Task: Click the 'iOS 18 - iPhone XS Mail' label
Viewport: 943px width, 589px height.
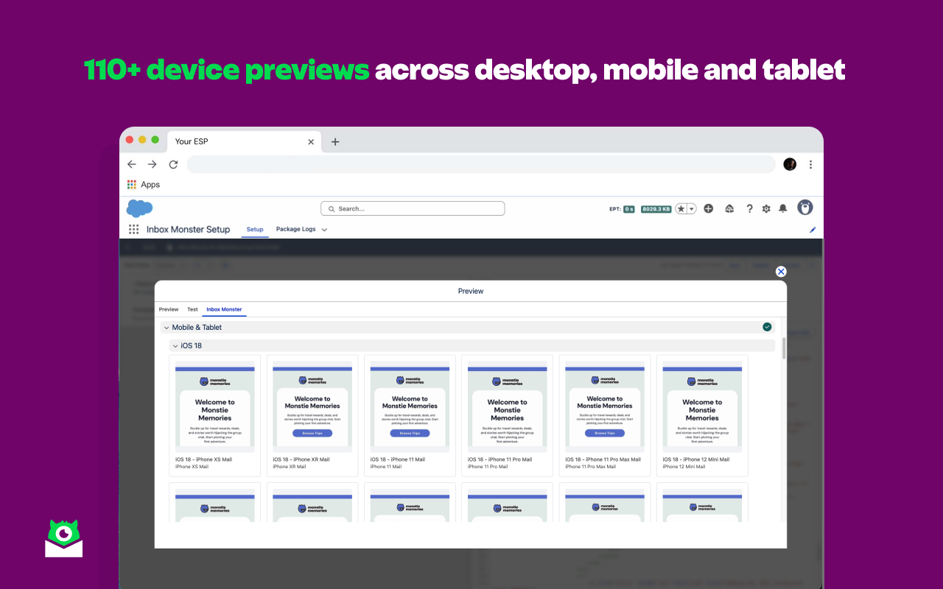Action: click(x=203, y=459)
